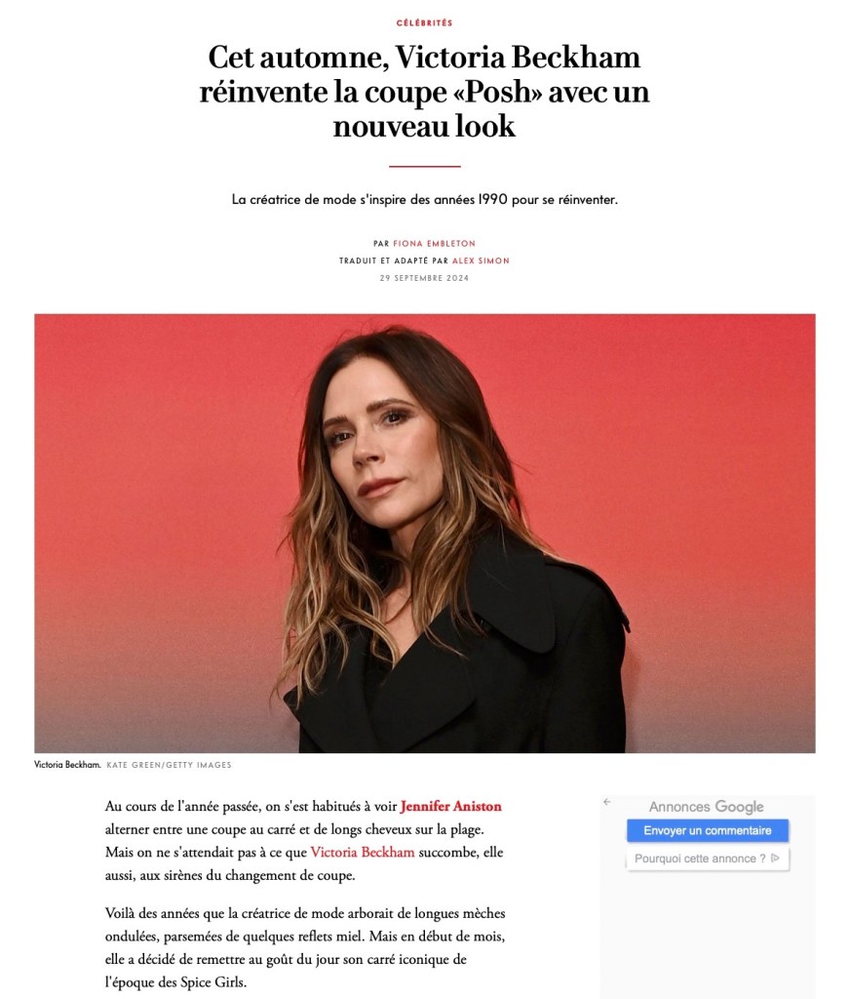The image size is (850, 999).
Task: Click the article headline about the Posh cut
Action: pyautogui.click(x=424, y=92)
